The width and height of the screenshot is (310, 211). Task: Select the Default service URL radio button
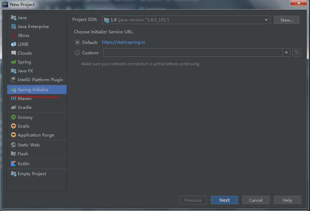(77, 42)
